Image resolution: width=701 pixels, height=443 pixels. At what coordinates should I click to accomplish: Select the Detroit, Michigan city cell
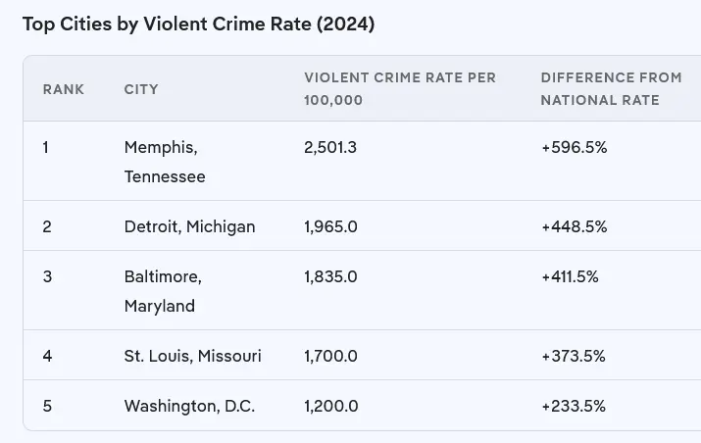click(189, 226)
